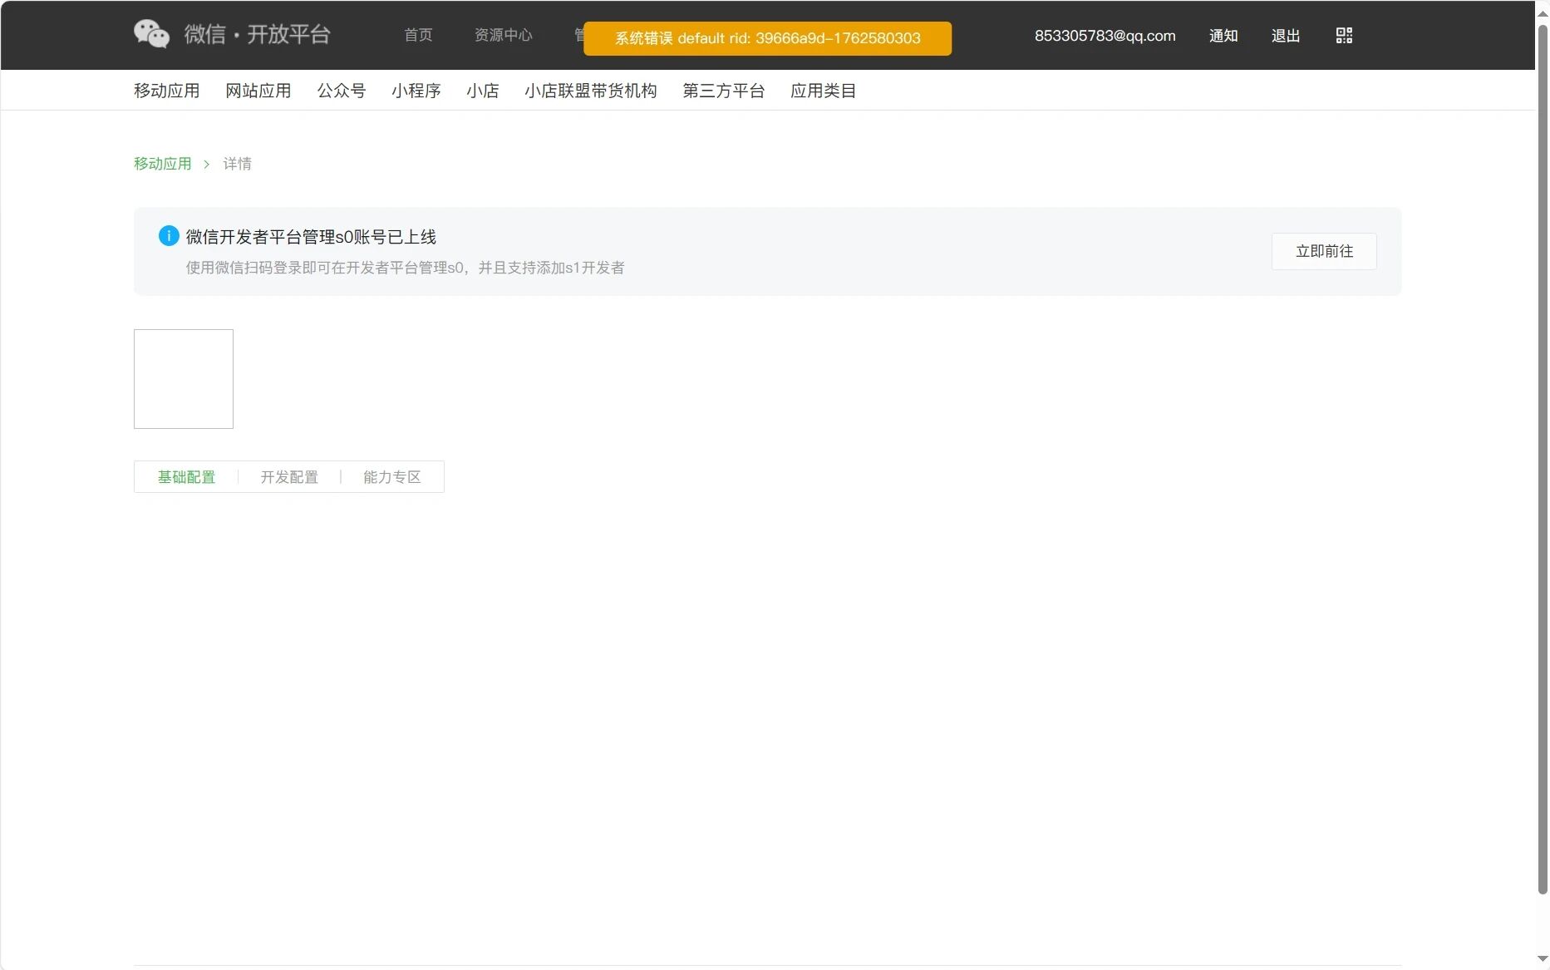
Task: Click the account email 853305783@qq.com
Action: (x=1105, y=36)
